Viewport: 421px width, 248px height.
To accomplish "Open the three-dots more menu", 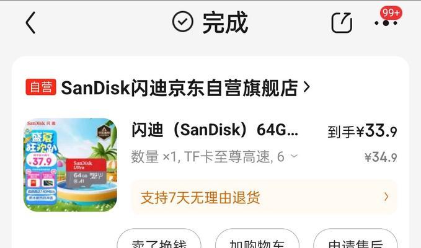I will tap(386, 23).
